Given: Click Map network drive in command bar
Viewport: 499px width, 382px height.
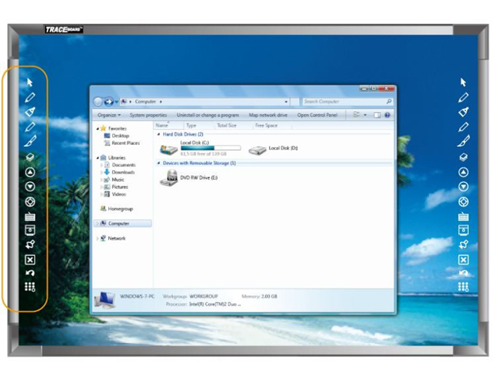Looking at the screenshot, I should pyautogui.click(x=267, y=115).
